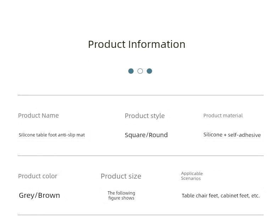Click the Product Information heading
Image resolution: width=280 pixels, height=224 pixels.
pyautogui.click(x=136, y=44)
